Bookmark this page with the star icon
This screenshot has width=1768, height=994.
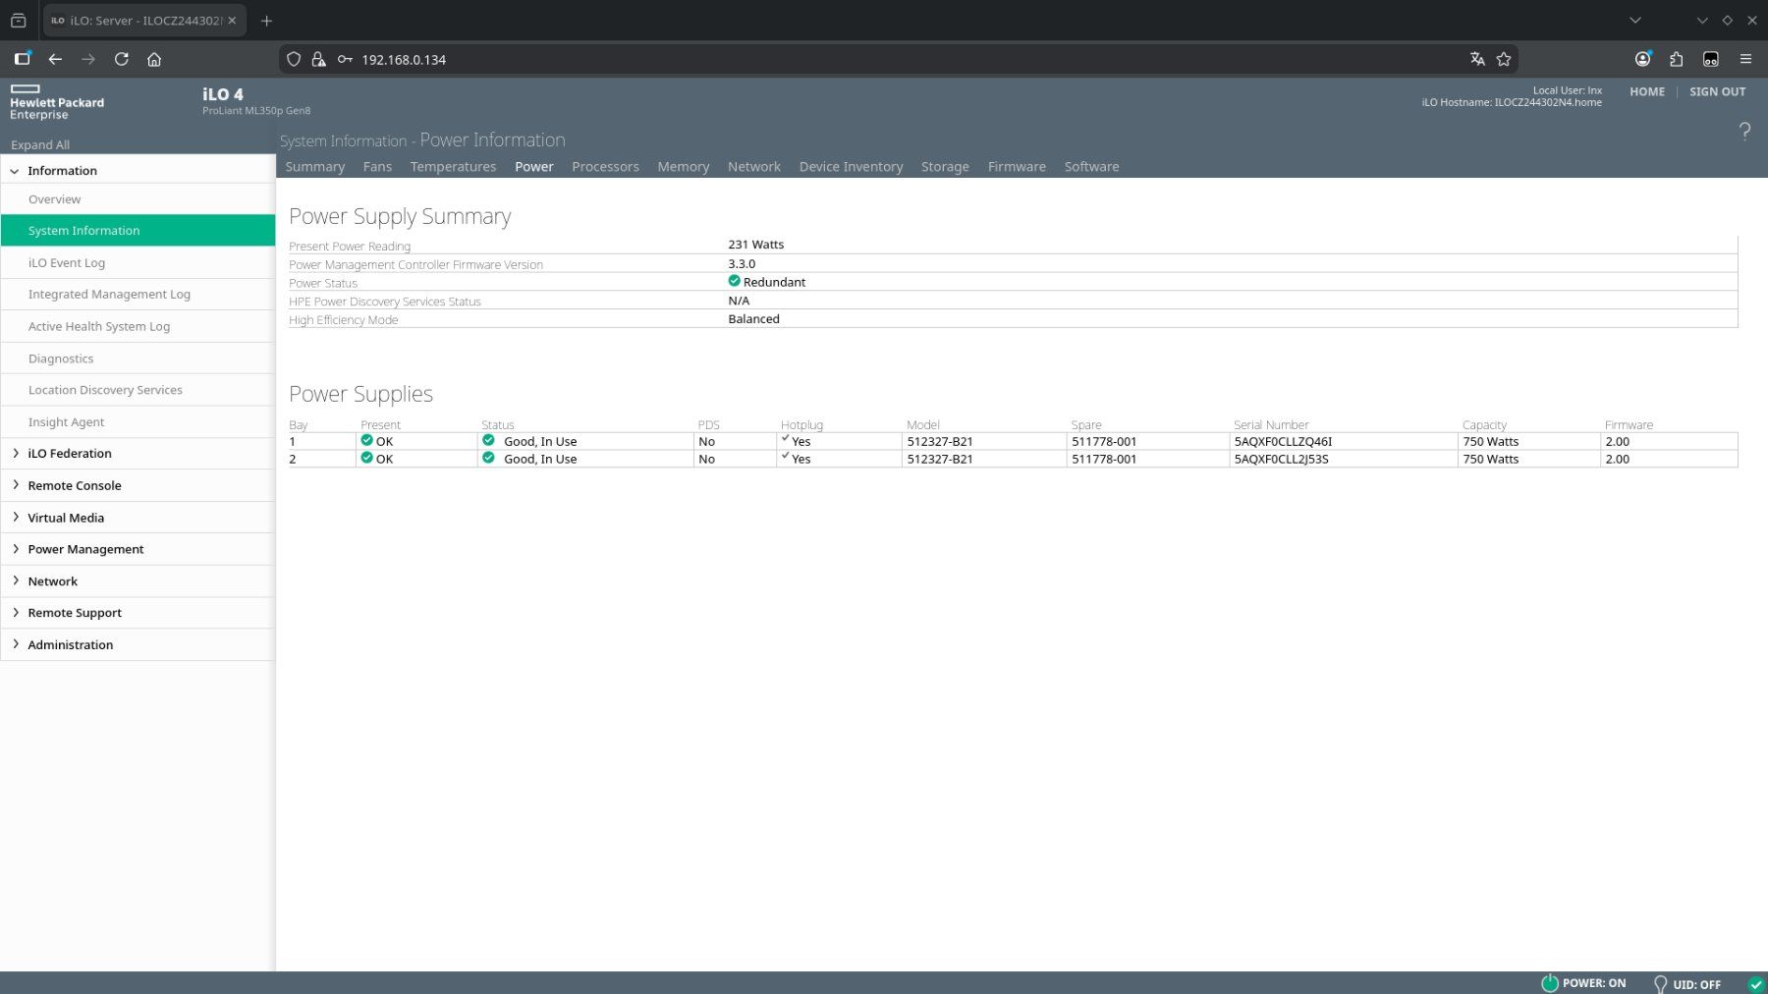pos(1504,59)
